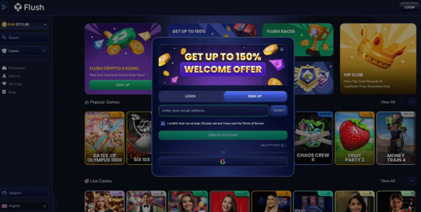This screenshot has height=212, width=421.
Task: Click the email address input field
Action: [214, 110]
